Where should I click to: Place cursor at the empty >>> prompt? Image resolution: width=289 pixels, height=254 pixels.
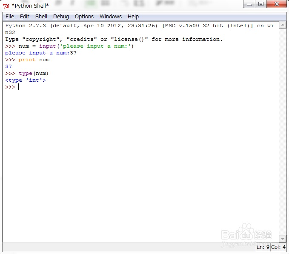[19, 87]
